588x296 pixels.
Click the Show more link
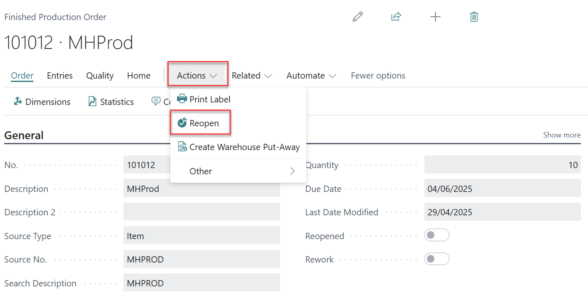point(561,135)
